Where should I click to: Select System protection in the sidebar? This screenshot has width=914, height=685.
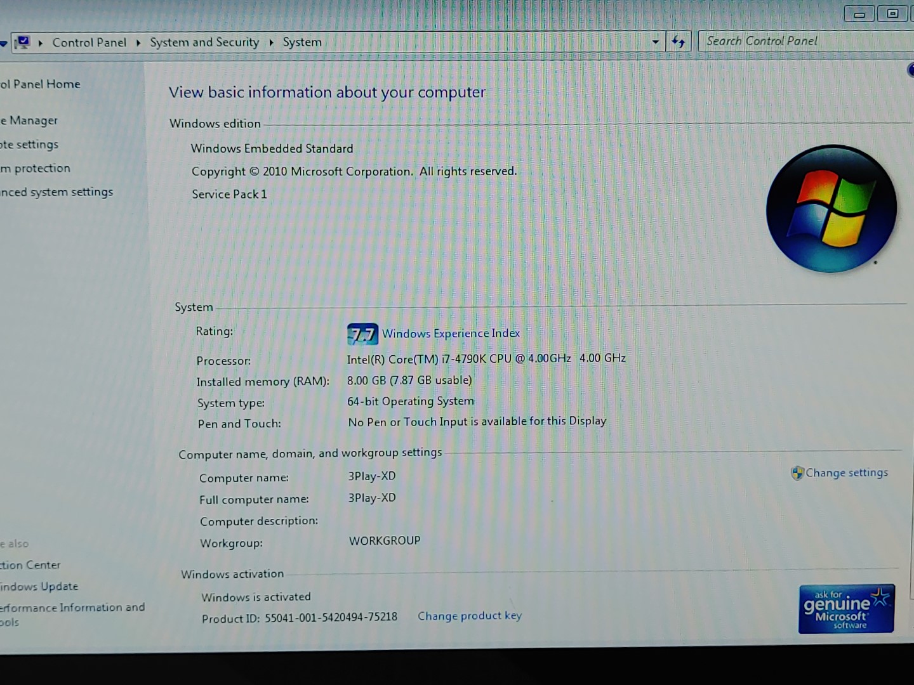36,168
